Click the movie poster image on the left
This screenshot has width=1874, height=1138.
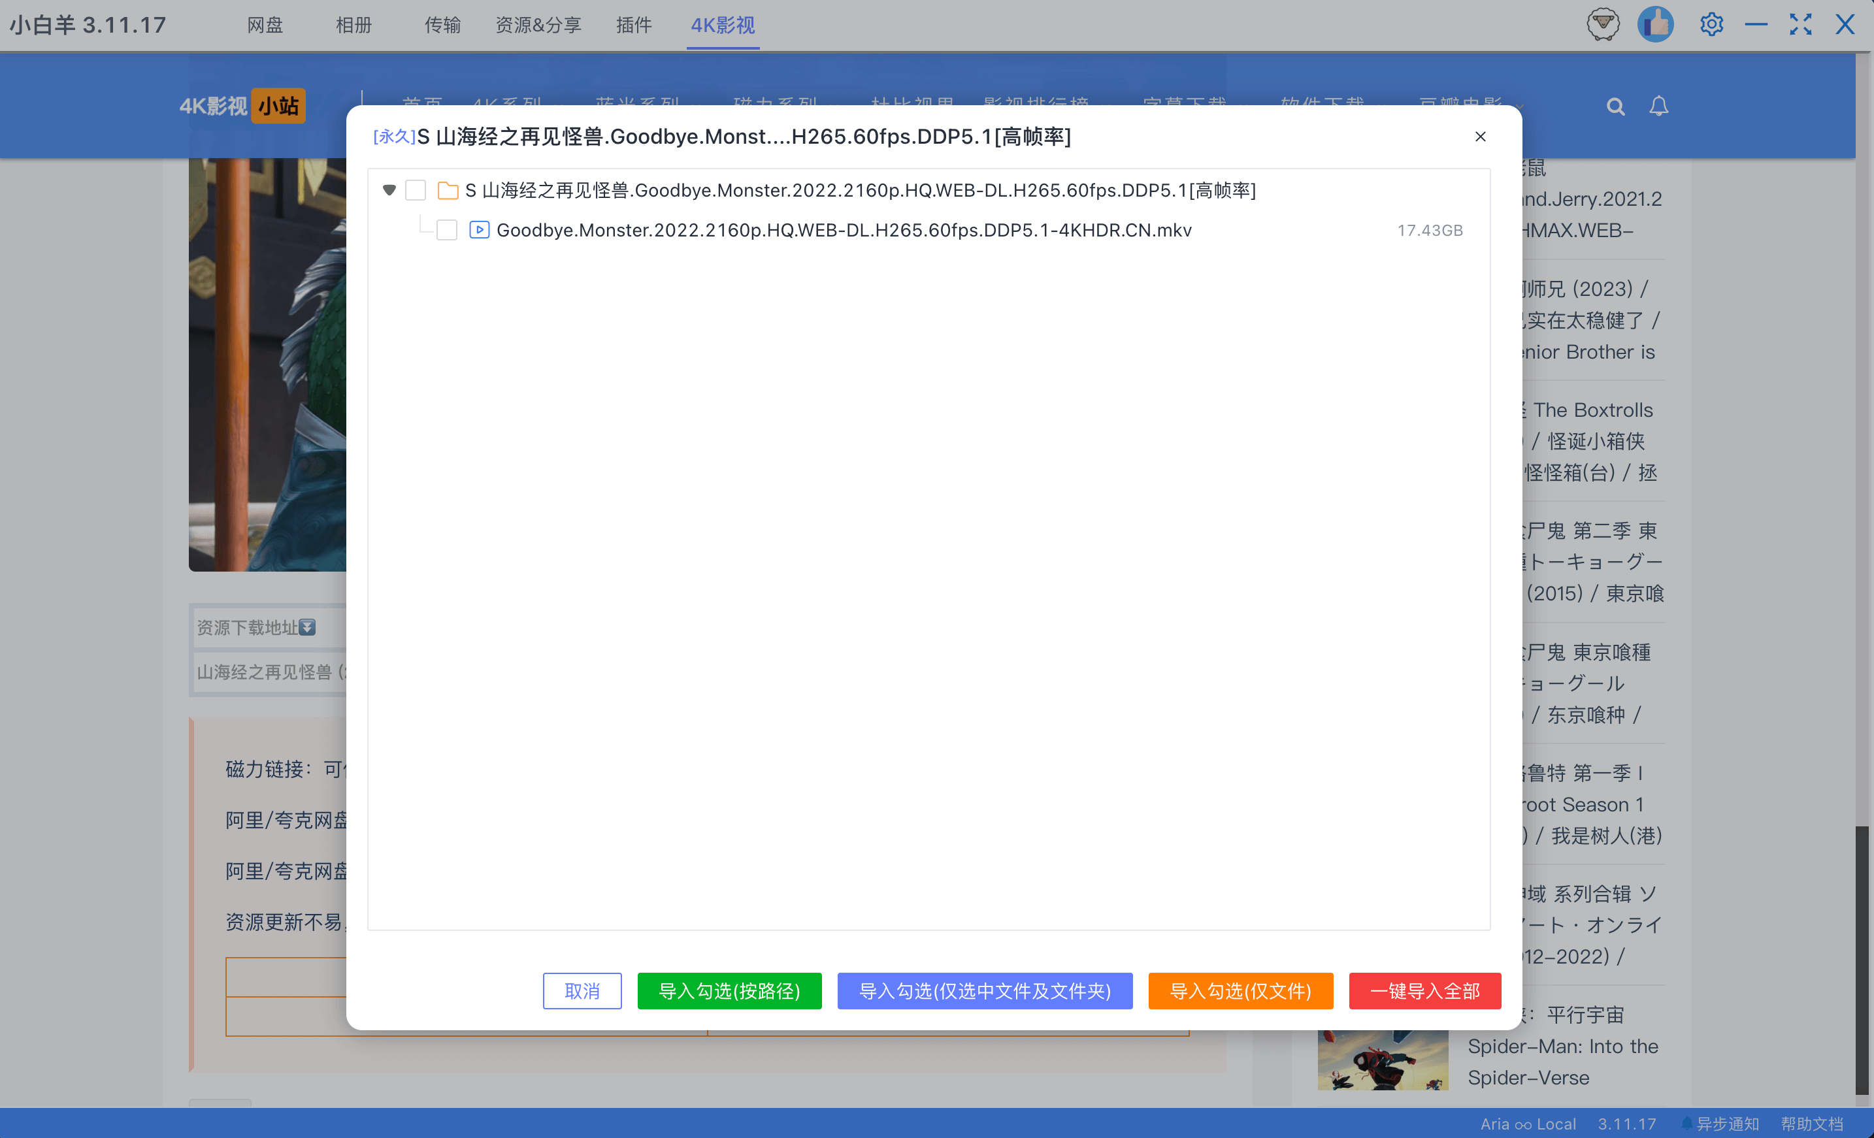(x=268, y=364)
